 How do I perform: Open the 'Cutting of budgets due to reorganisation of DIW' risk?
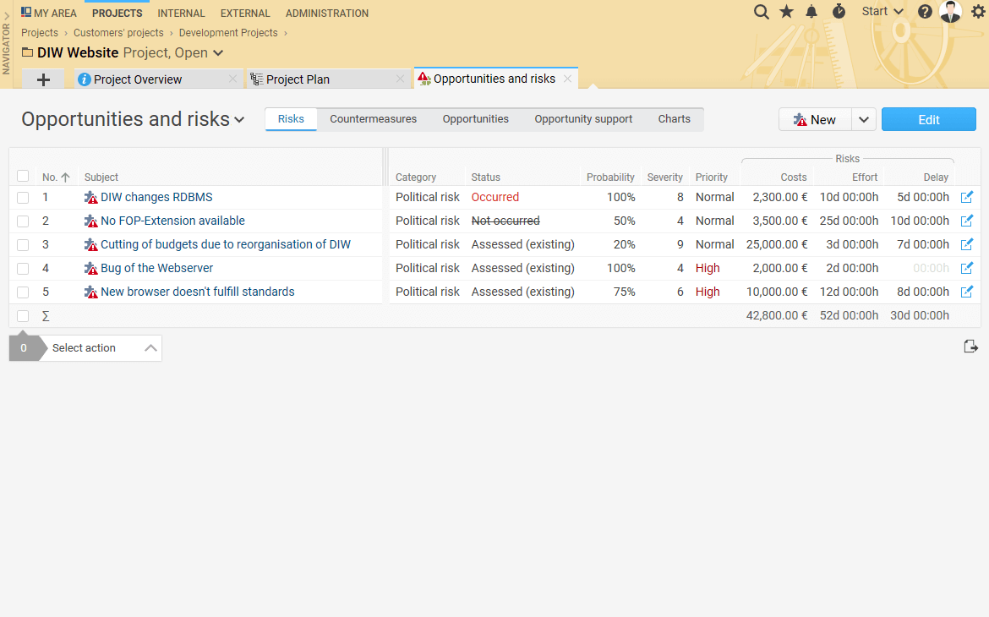225,244
